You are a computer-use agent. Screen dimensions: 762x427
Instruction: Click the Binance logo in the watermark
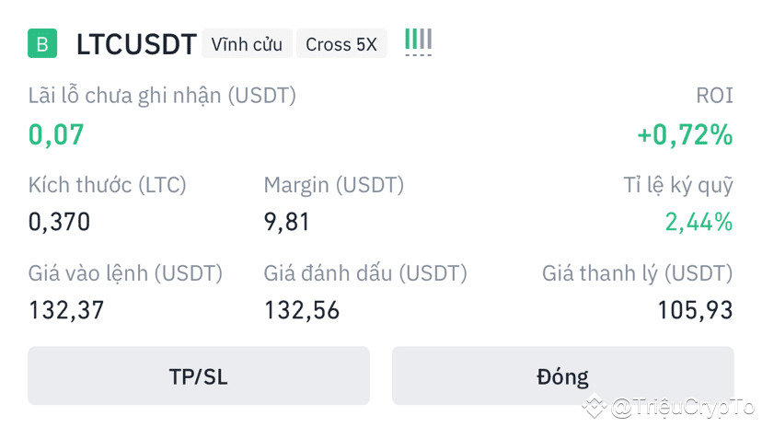click(x=594, y=405)
